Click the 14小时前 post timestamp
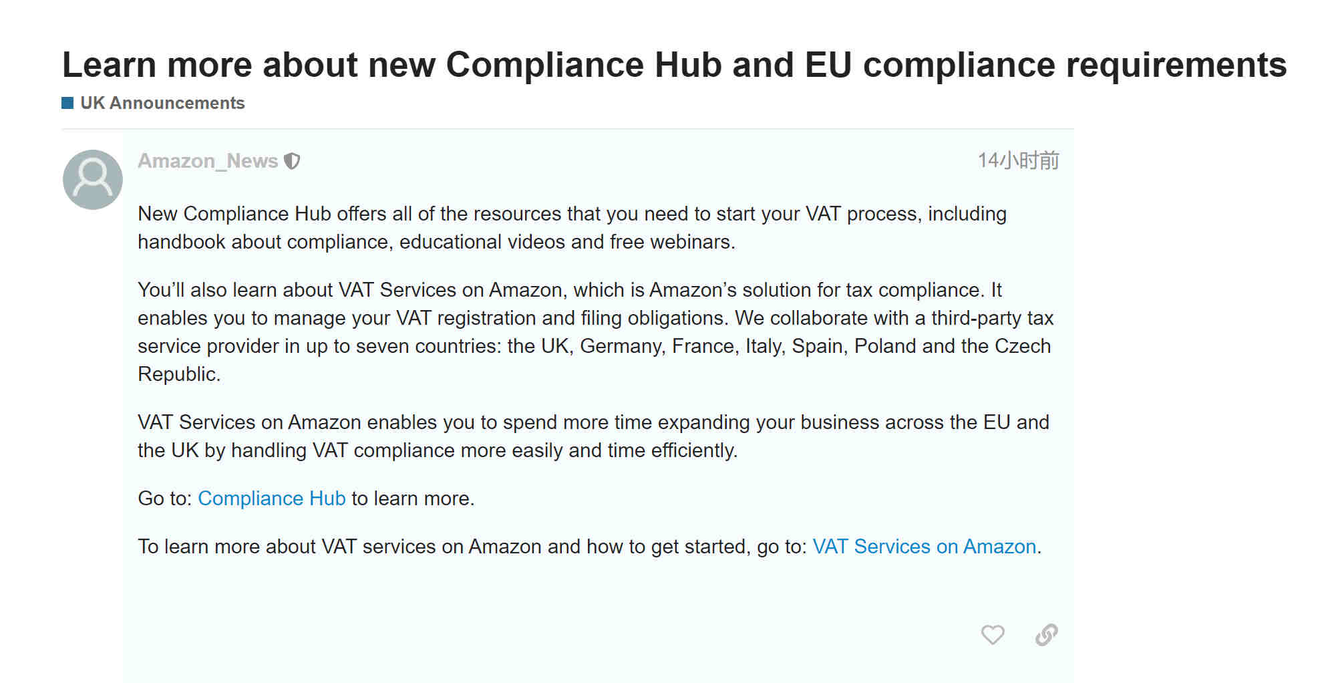The height and width of the screenshot is (683, 1334). click(x=1018, y=160)
